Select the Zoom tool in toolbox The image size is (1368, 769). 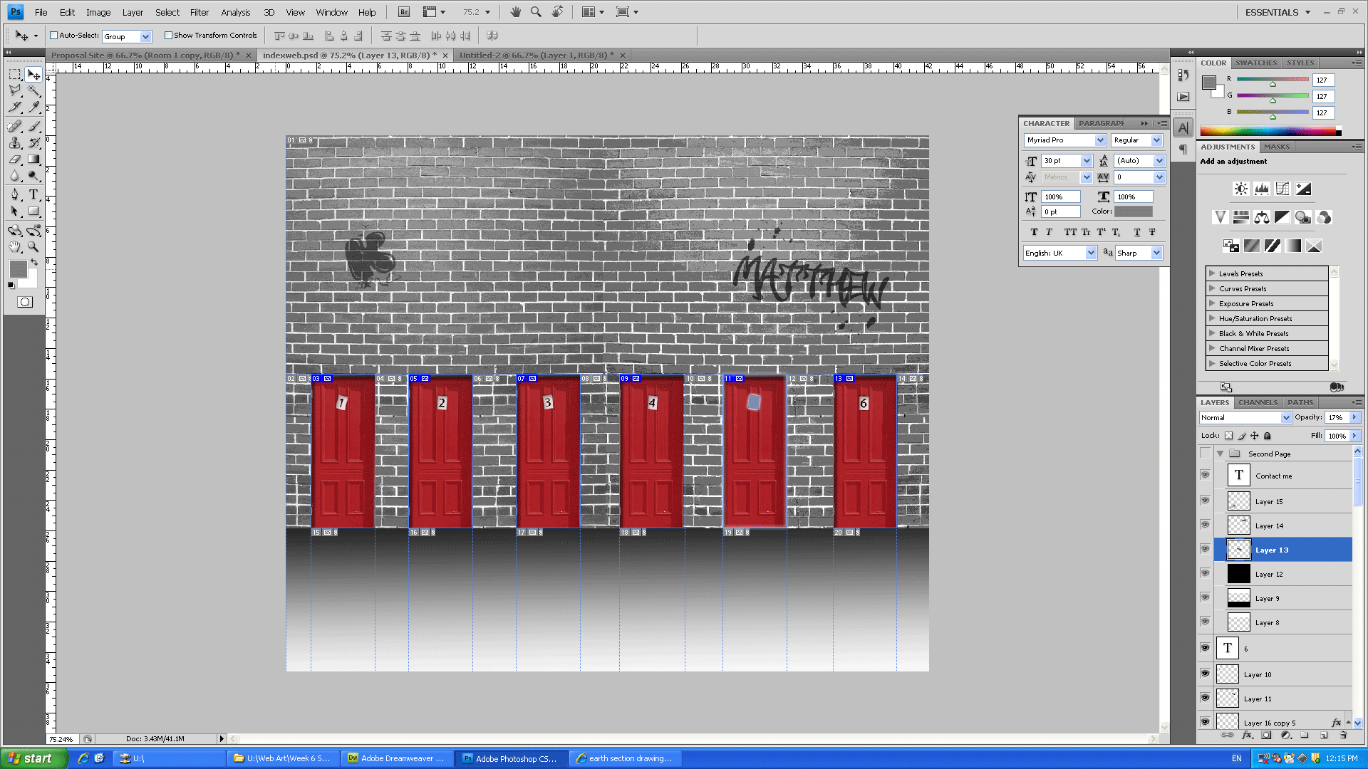click(x=33, y=247)
